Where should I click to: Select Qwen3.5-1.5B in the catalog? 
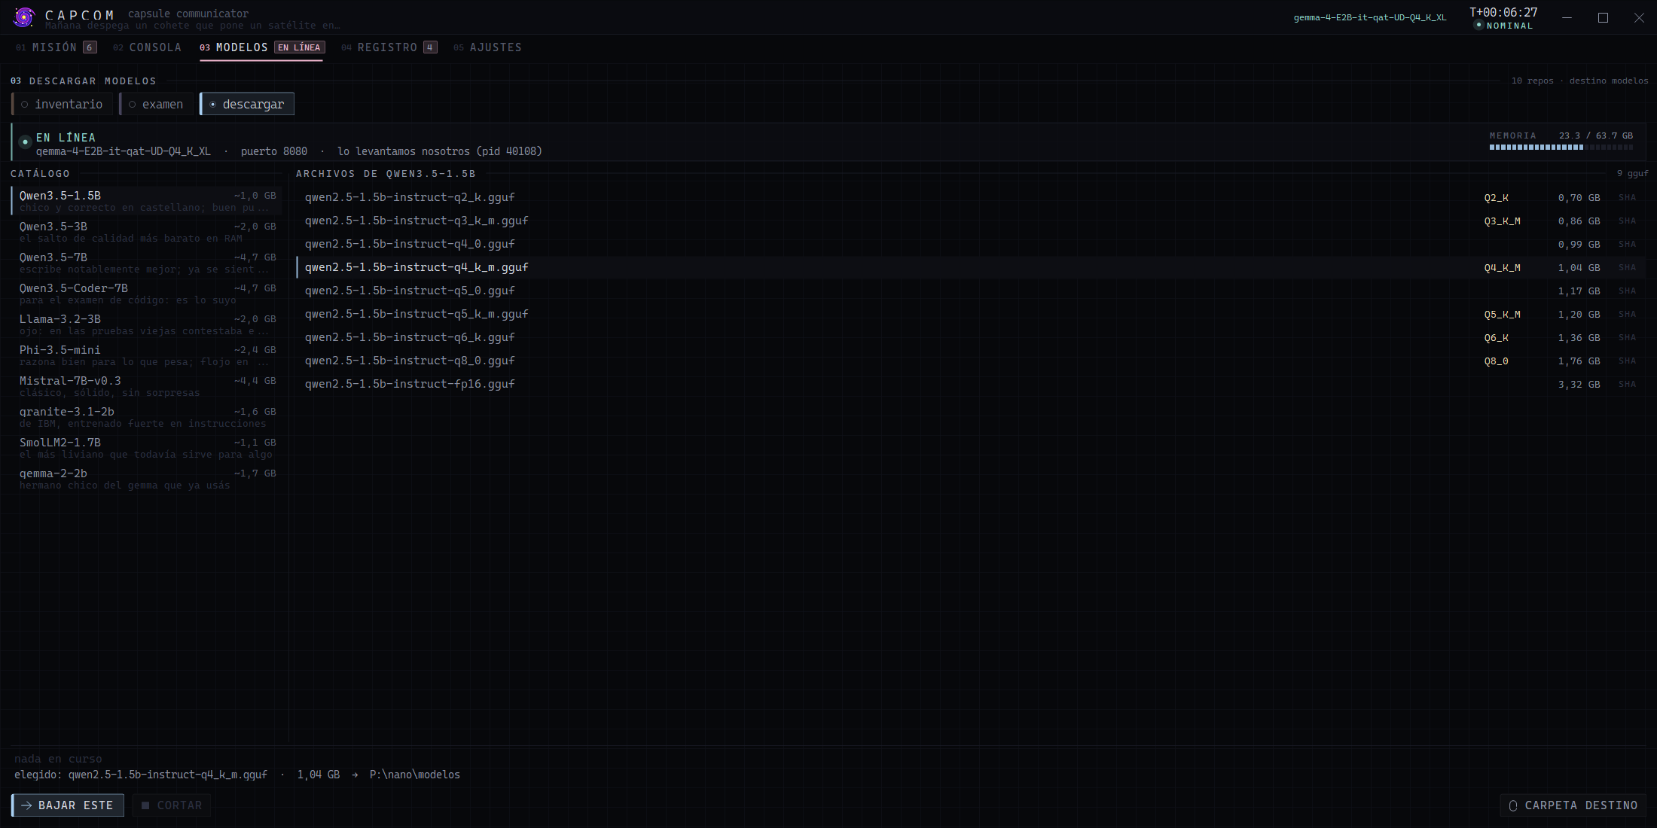pyautogui.click(x=147, y=201)
